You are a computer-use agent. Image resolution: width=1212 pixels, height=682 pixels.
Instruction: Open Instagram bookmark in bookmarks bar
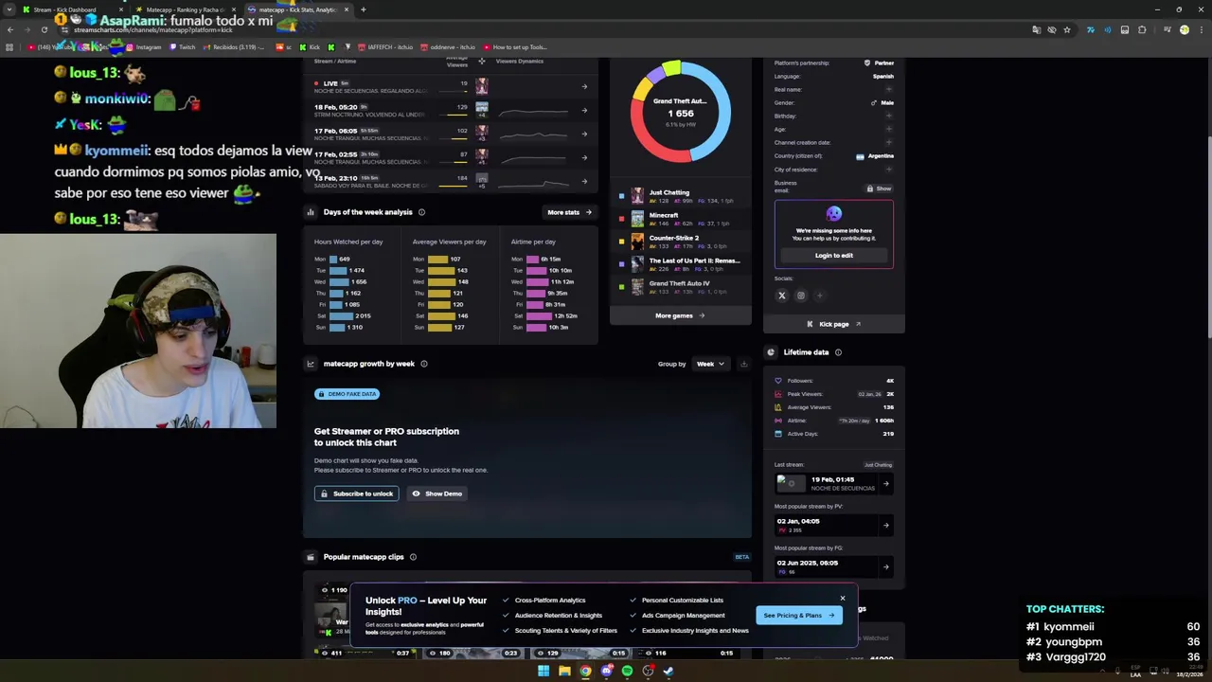click(143, 46)
